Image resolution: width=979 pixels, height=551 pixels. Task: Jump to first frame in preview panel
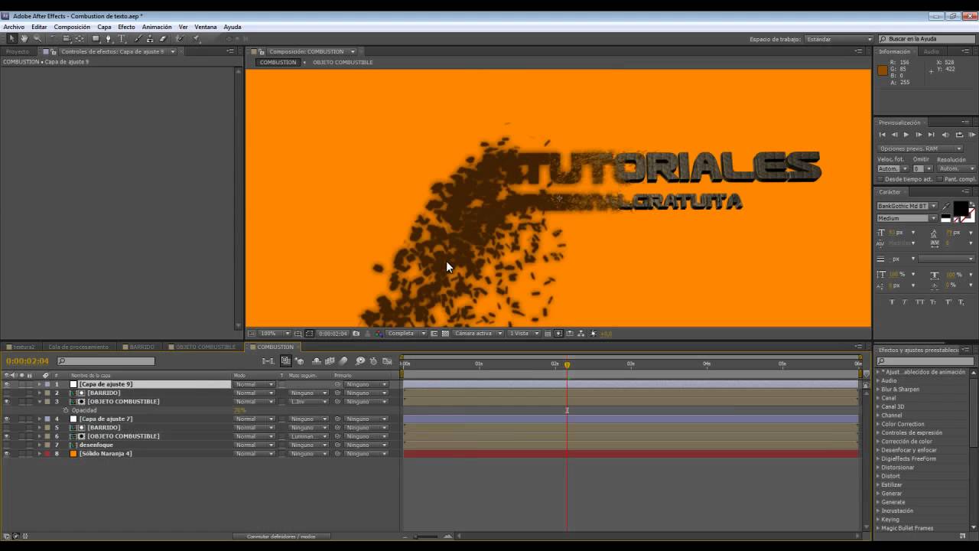click(882, 134)
